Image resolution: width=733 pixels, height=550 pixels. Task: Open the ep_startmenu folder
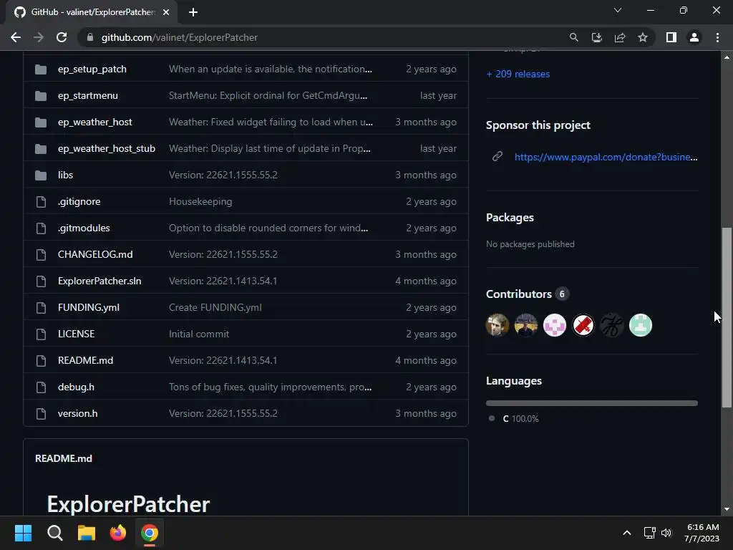(88, 95)
